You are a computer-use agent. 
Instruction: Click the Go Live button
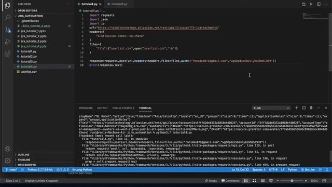coord(308,170)
